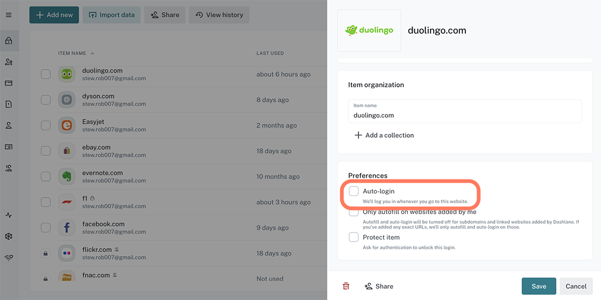601x300 pixels.
Task: Click the Duolingo logo thumbnail
Action: (369, 31)
